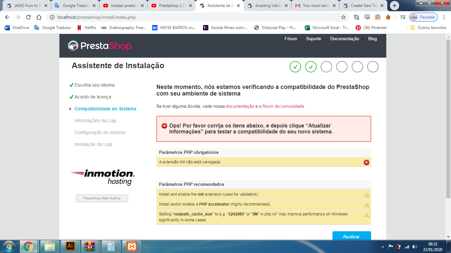451x253 pixels.
Task: Click the PrestaShop logo
Action: click(99, 45)
